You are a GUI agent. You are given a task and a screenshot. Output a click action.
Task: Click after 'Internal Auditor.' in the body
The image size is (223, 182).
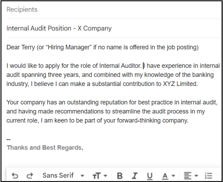pos(143,65)
